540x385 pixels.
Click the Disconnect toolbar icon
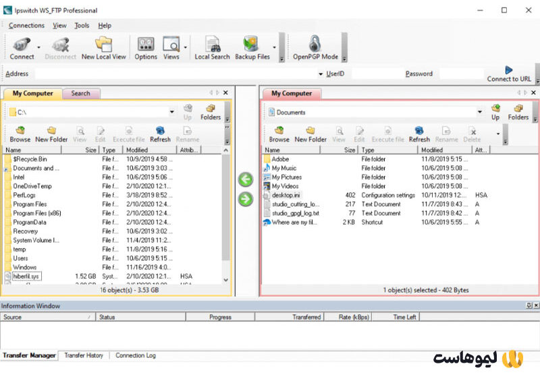click(60, 48)
